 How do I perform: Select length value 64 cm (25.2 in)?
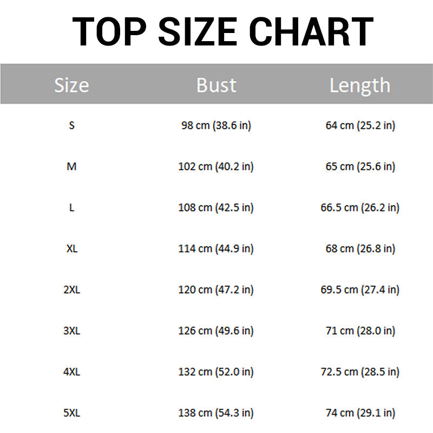pos(360,126)
